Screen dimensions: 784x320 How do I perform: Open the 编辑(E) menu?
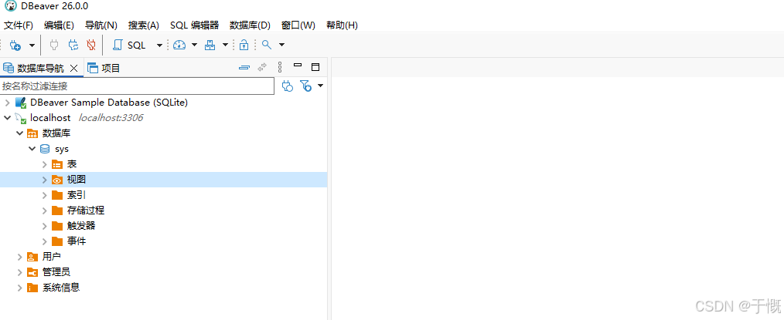coord(59,25)
